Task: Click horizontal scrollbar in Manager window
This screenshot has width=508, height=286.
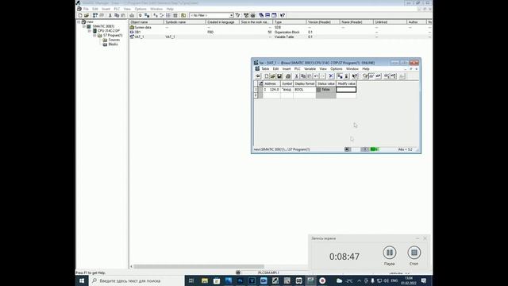Action: 198,267
